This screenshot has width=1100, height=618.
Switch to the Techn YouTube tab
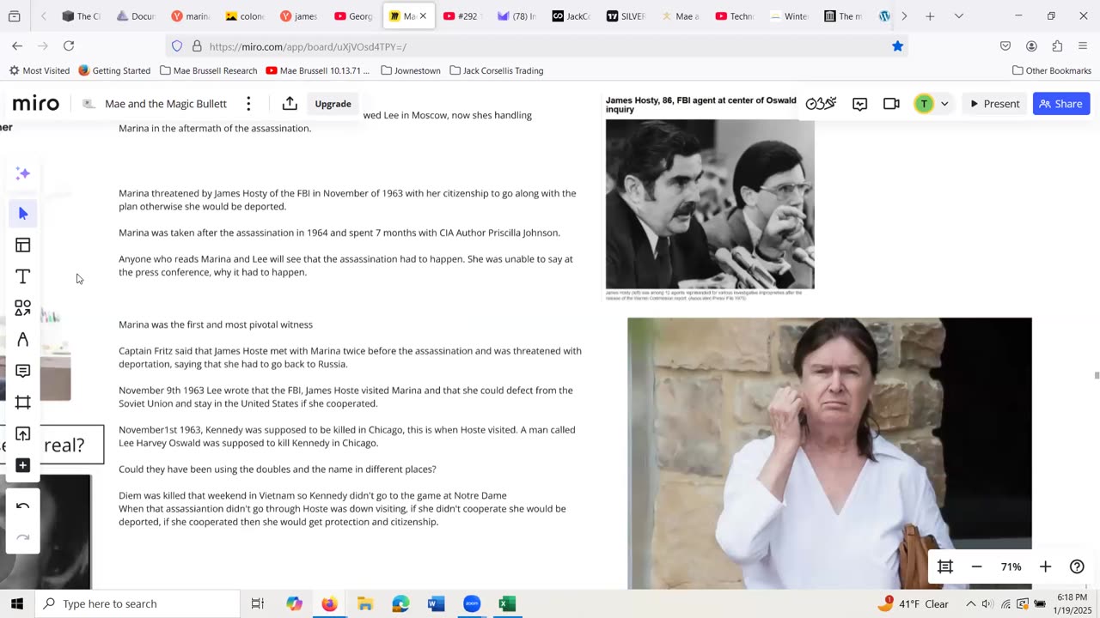click(733, 16)
